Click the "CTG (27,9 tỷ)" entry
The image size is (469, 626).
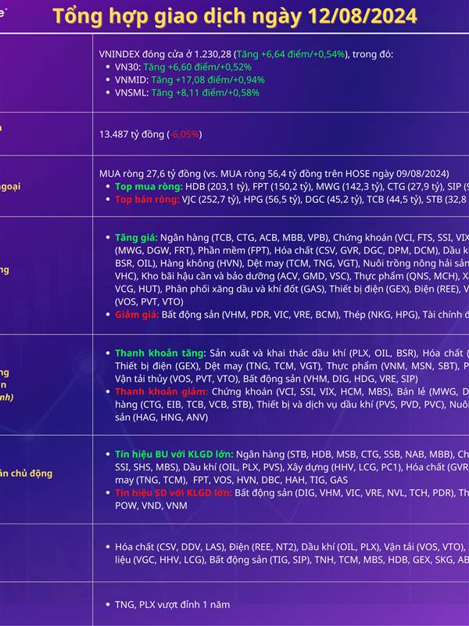pyautogui.click(x=416, y=186)
